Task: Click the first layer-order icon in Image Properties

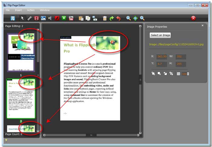Action: point(153,73)
